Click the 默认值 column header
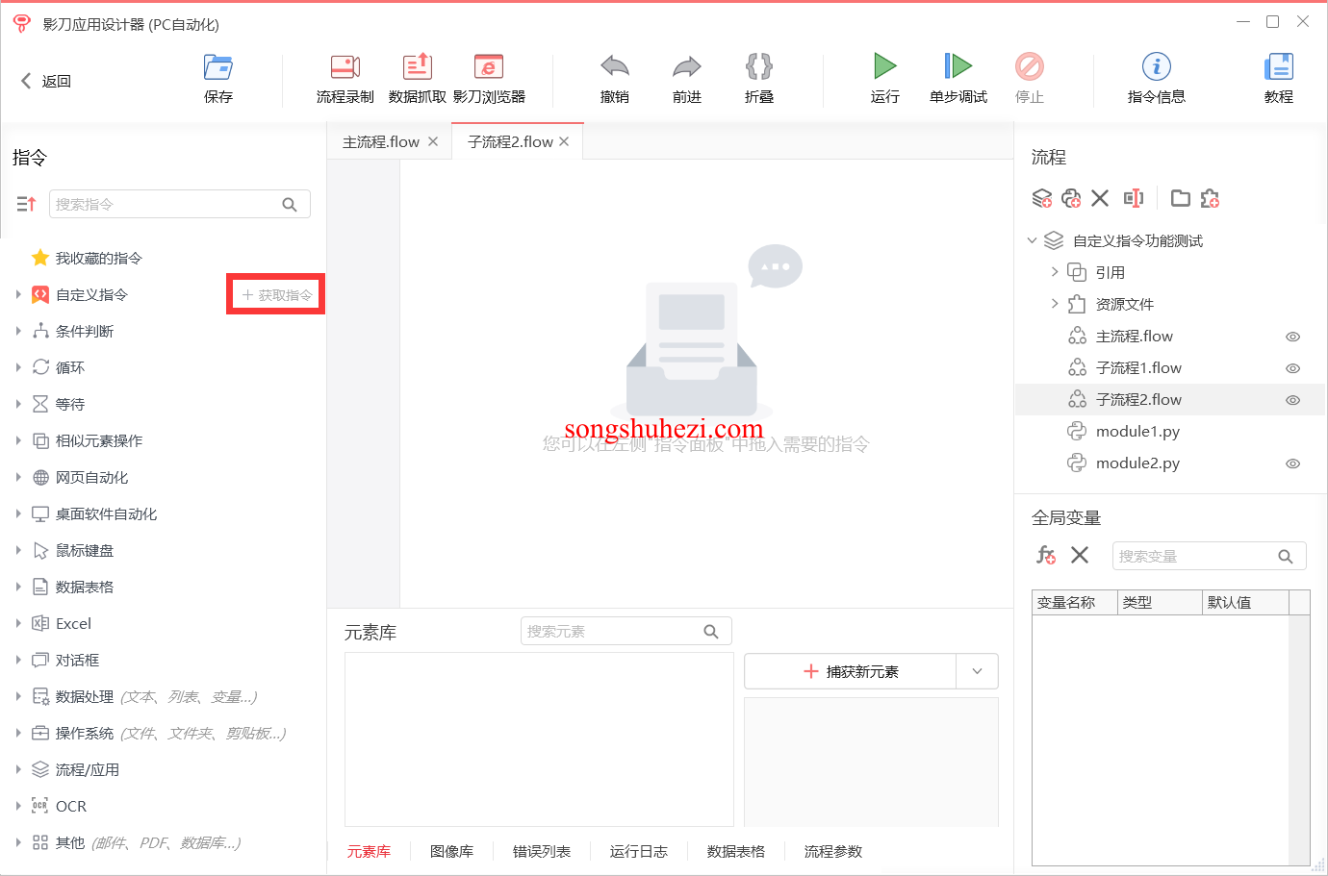This screenshot has height=876, width=1328. (1246, 603)
